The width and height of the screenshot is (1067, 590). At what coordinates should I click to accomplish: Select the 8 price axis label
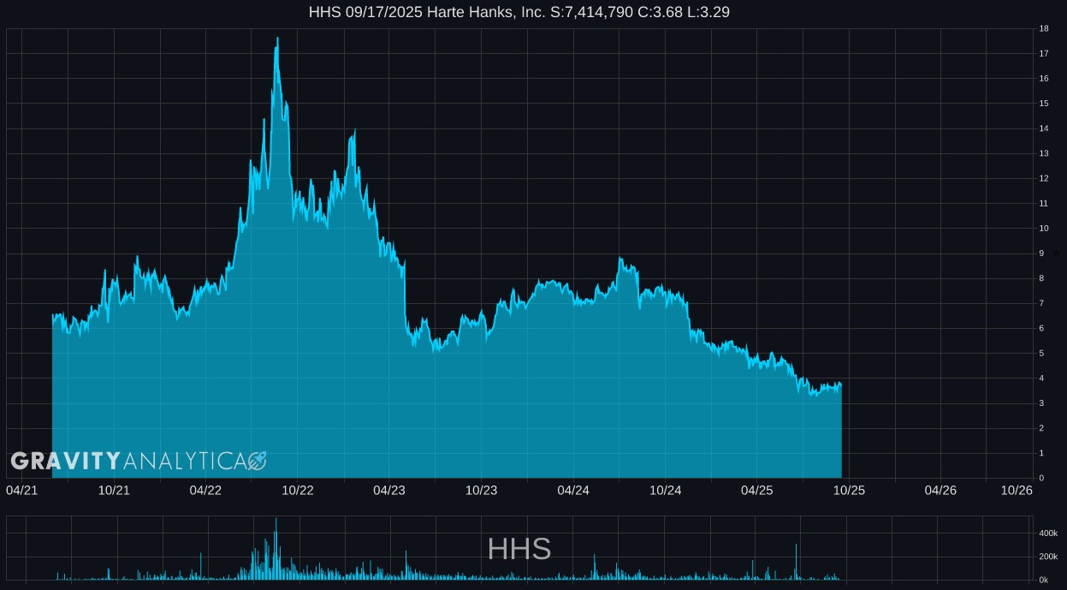[x=1041, y=278]
